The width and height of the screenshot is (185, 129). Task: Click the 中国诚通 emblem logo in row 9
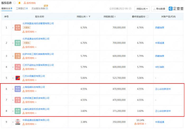point(18,122)
